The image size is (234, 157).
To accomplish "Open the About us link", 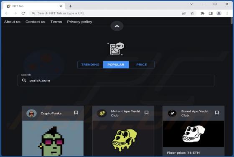I will pyautogui.click(x=12, y=22).
